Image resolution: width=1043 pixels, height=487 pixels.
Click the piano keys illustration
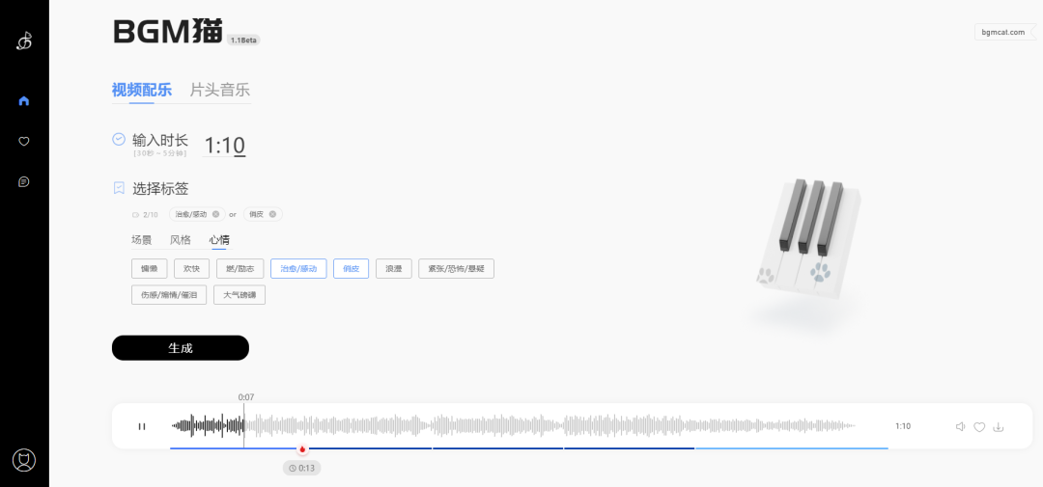pyautogui.click(x=808, y=240)
